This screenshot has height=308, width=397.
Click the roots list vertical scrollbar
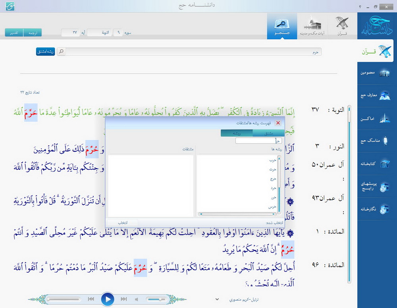click(279, 184)
